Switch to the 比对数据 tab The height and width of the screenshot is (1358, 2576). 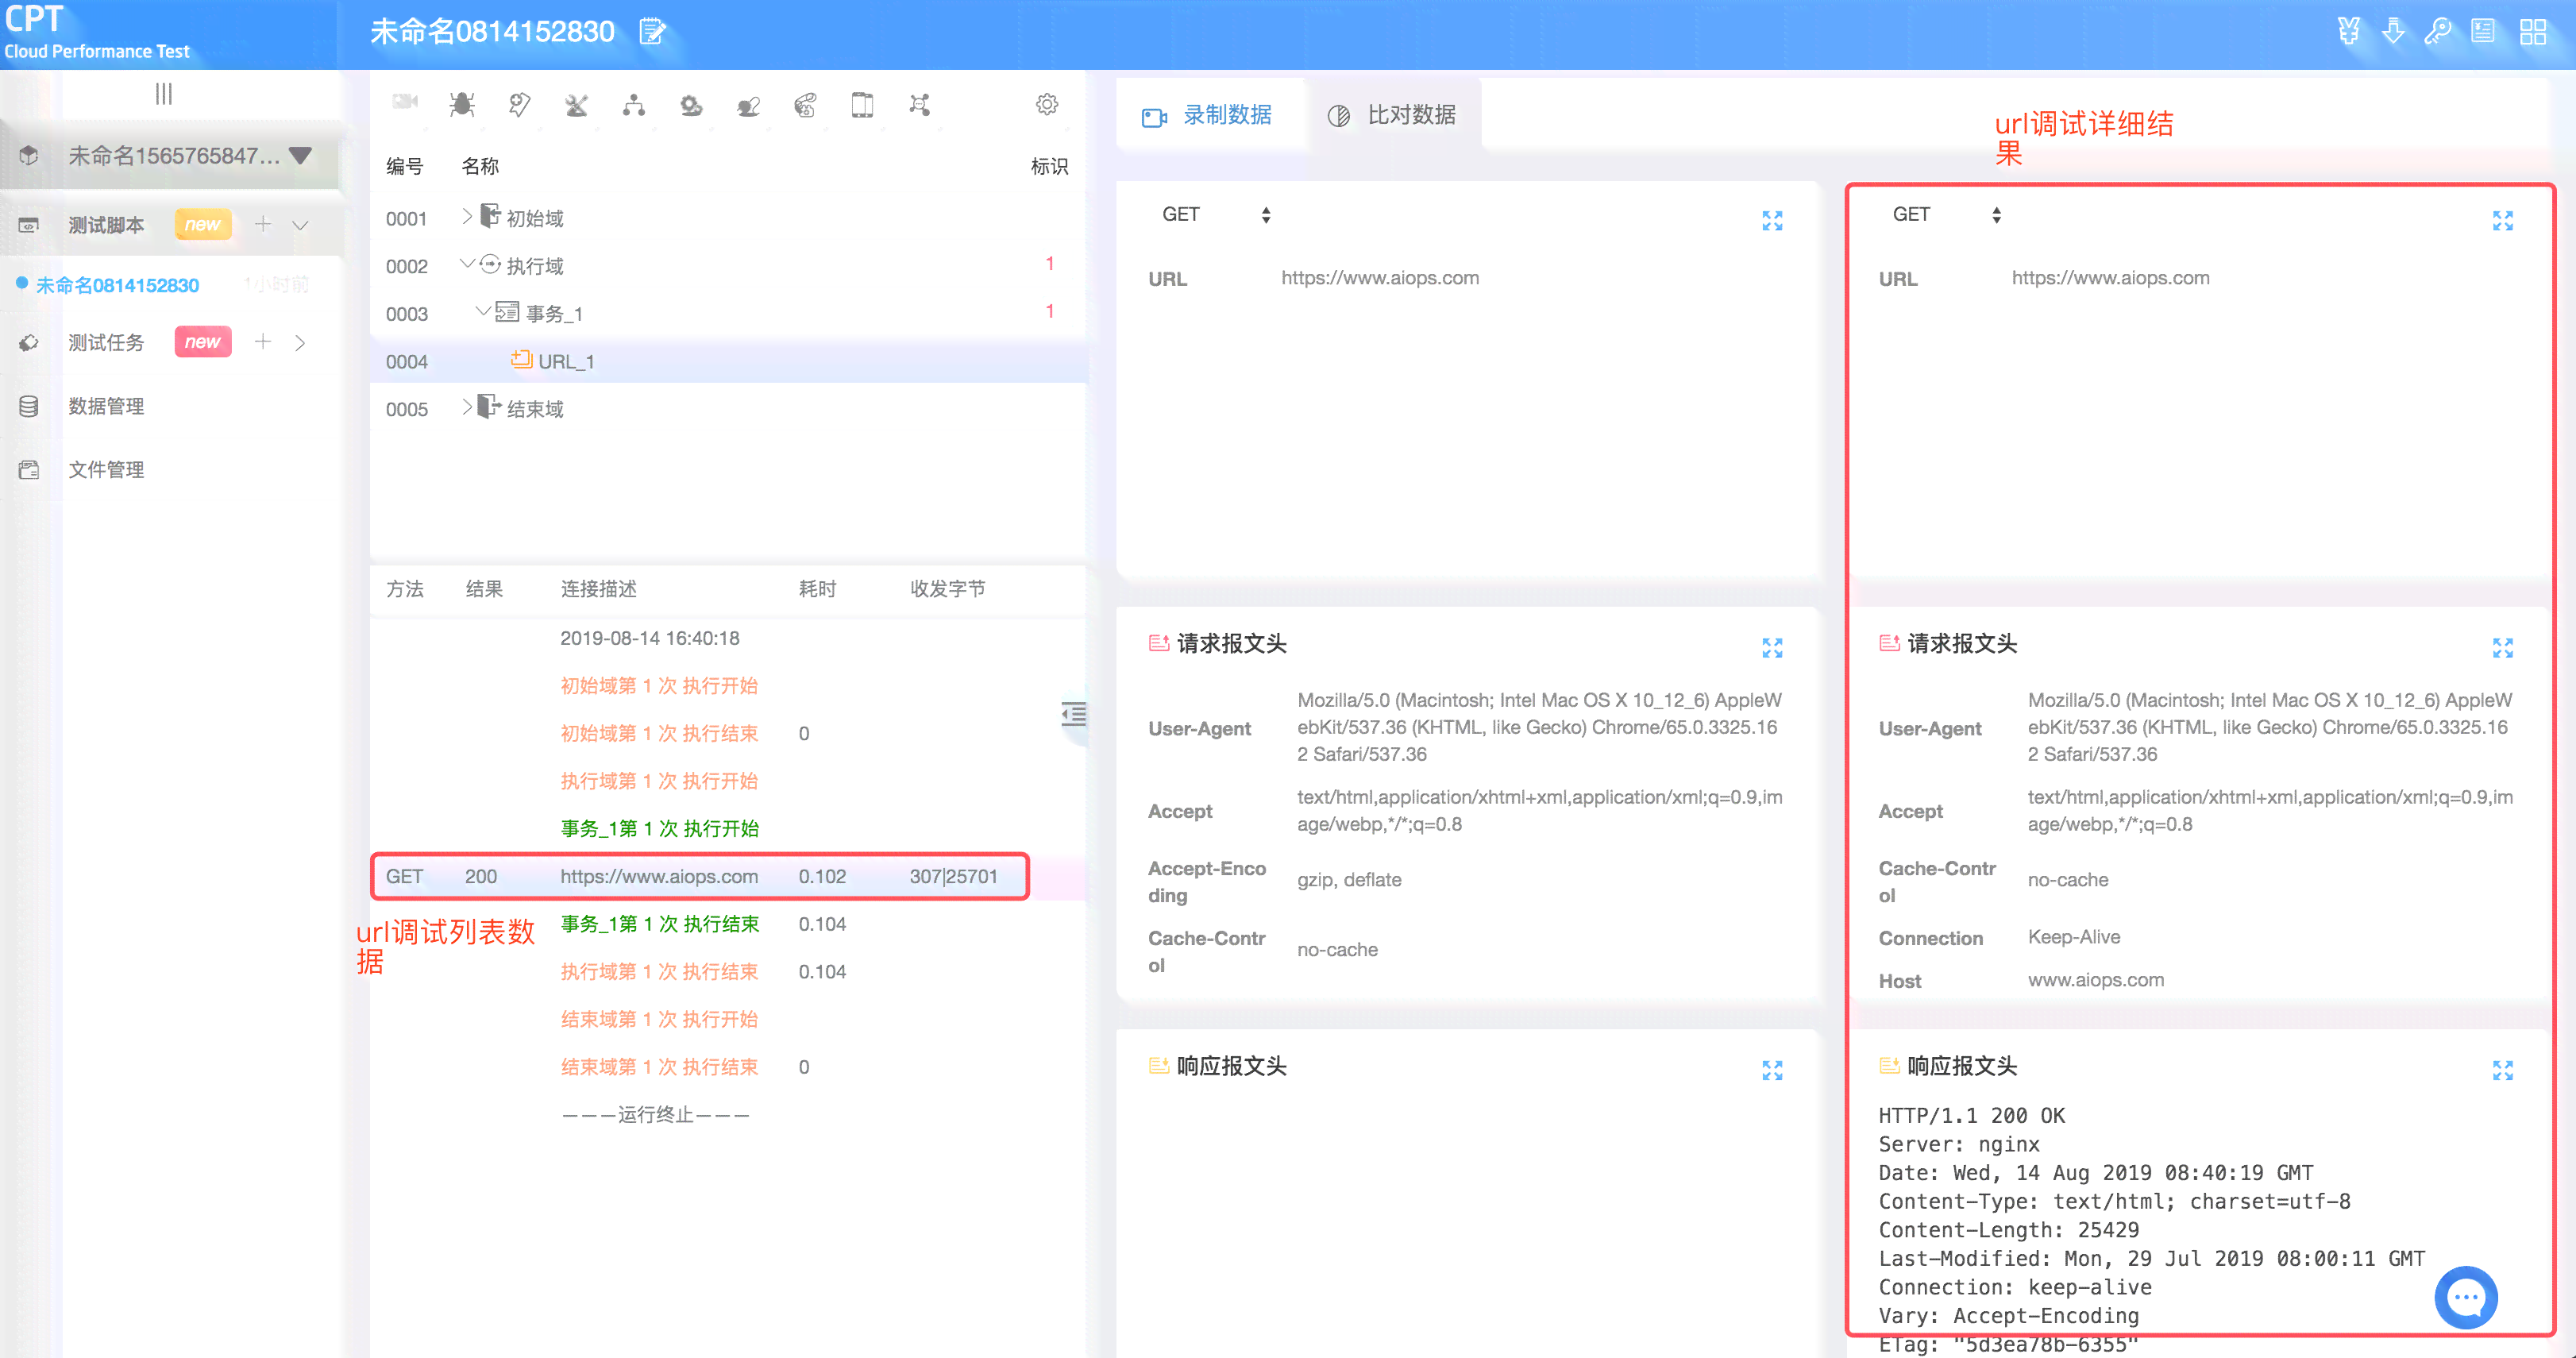pyautogui.click(x=1392, y=115)
